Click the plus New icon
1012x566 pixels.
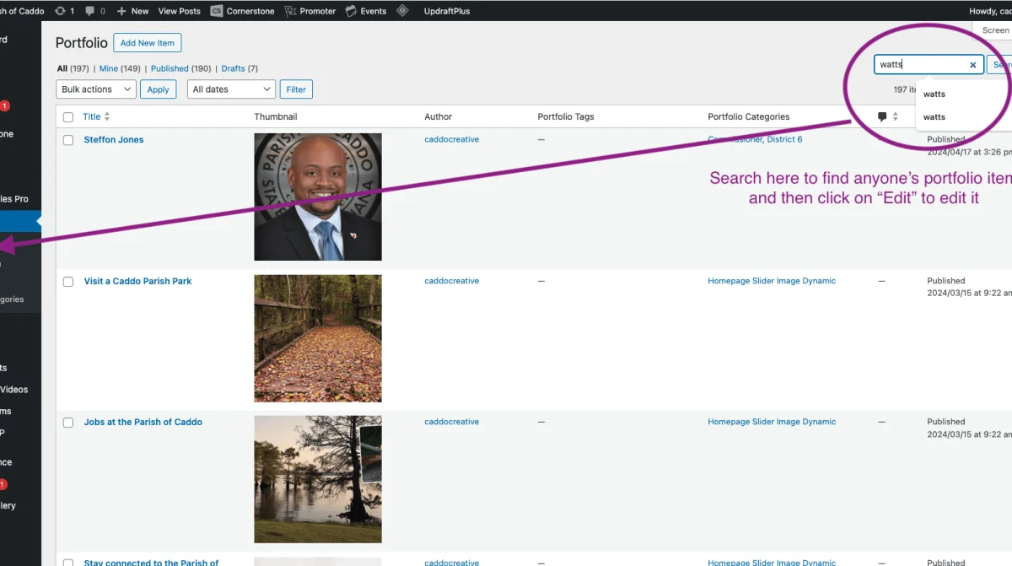tap(122, 11)
